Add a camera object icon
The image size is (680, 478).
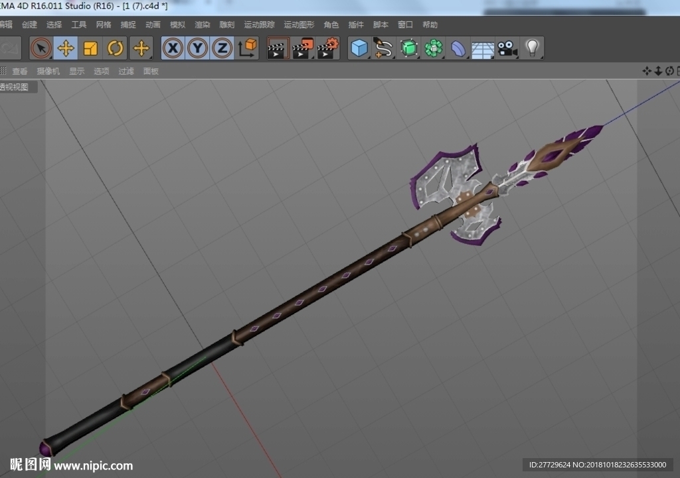pyautogui.click(x=507, y=48)
